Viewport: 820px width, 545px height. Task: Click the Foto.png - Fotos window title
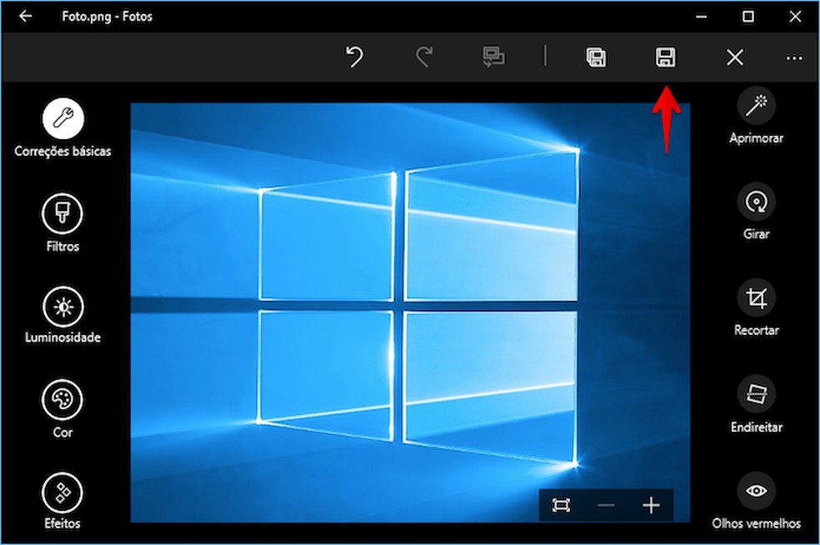click(x=107, y=16)
